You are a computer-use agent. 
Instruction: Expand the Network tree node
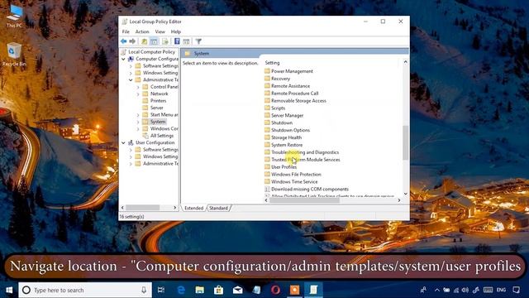click(x=138, y=94)
